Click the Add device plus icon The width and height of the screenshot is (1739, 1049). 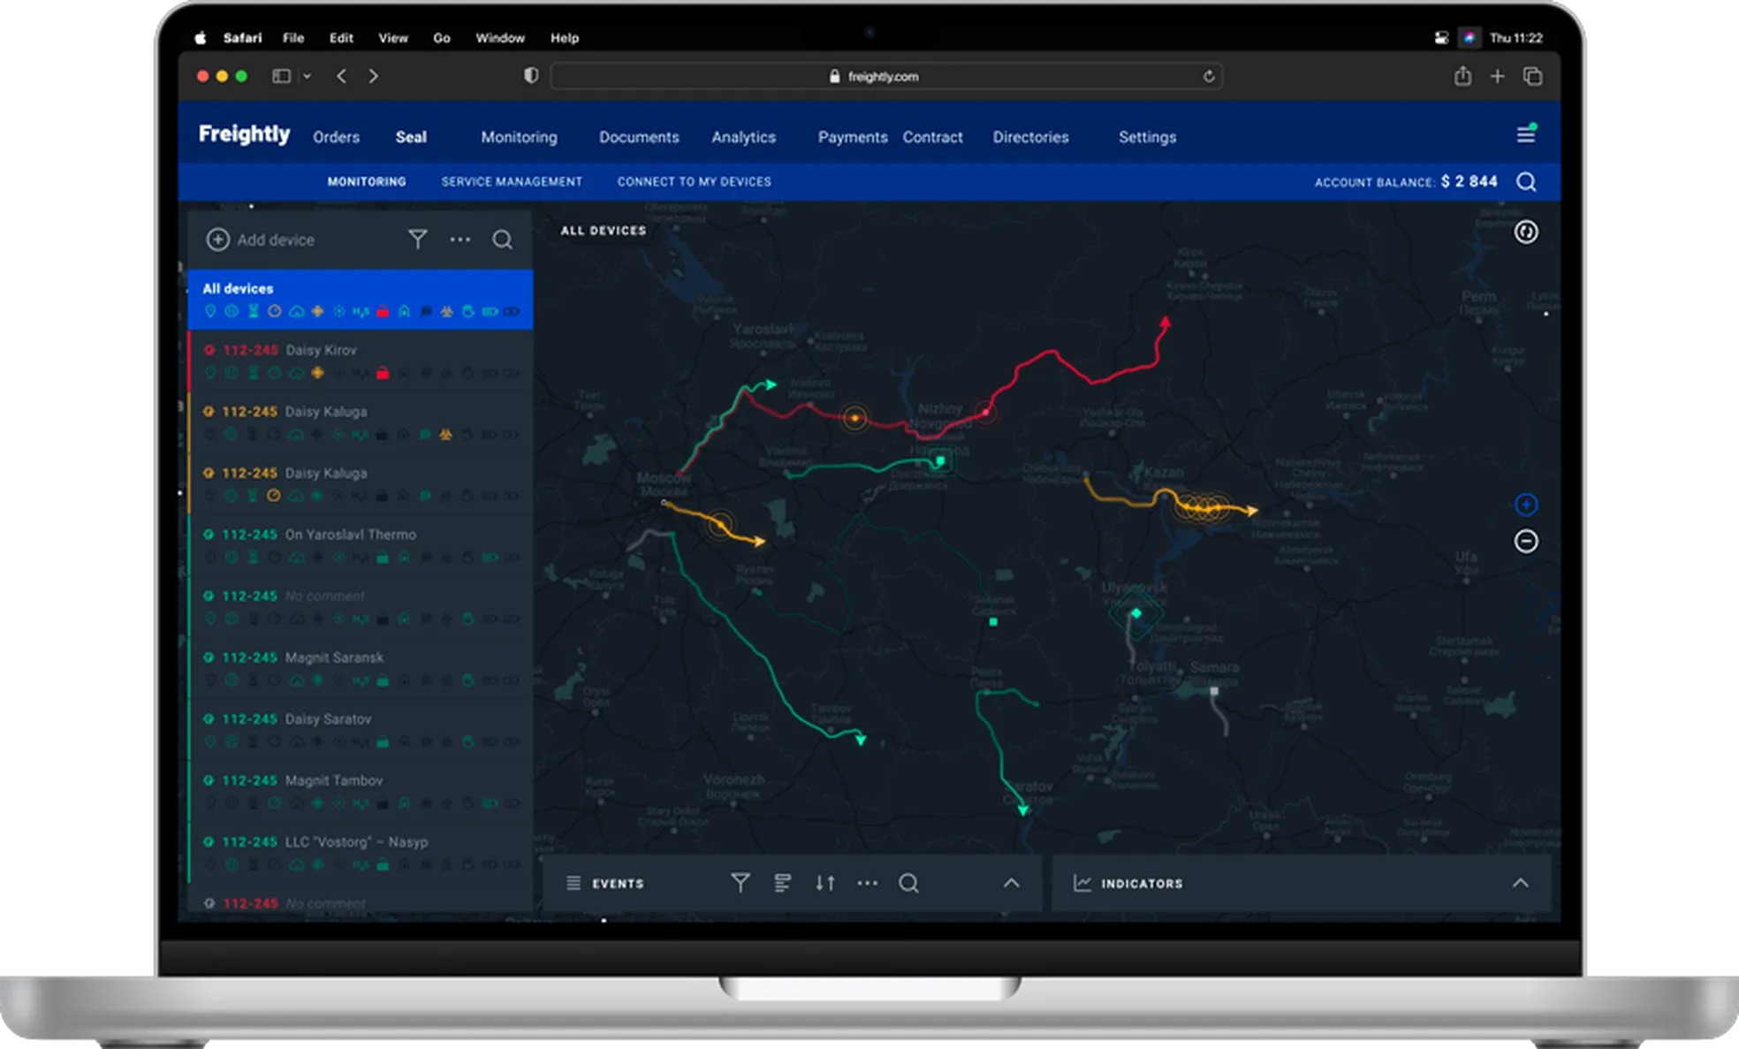click(x=217, y=239)
